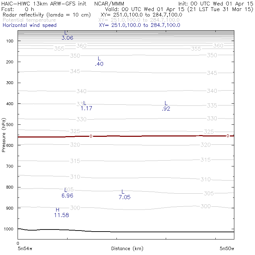Click the "400" pressure axis tick label
This screenshot has height=255, width=255.
[10, 104]
